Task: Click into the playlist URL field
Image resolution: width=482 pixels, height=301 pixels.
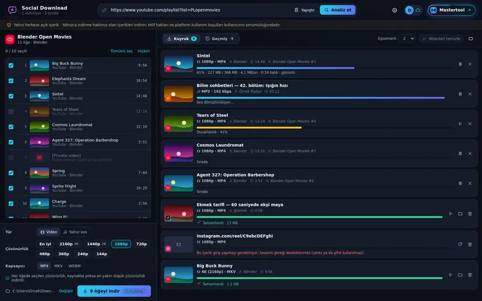Action: pos(197,10)
